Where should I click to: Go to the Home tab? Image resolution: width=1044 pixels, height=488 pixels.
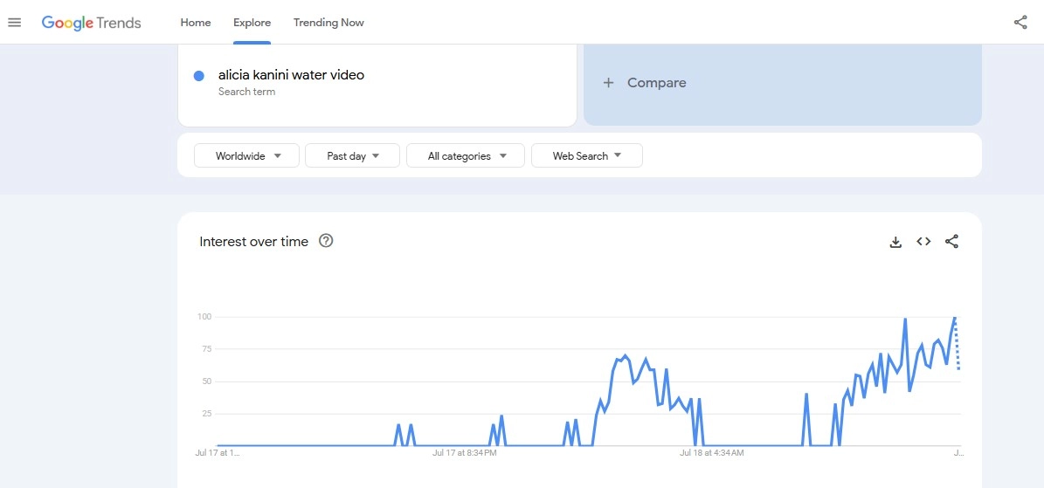(196, 23)
